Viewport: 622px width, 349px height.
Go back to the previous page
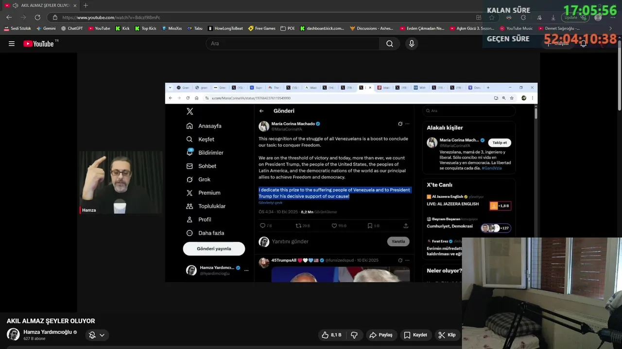pyautogui.click(x=9, y=17)
